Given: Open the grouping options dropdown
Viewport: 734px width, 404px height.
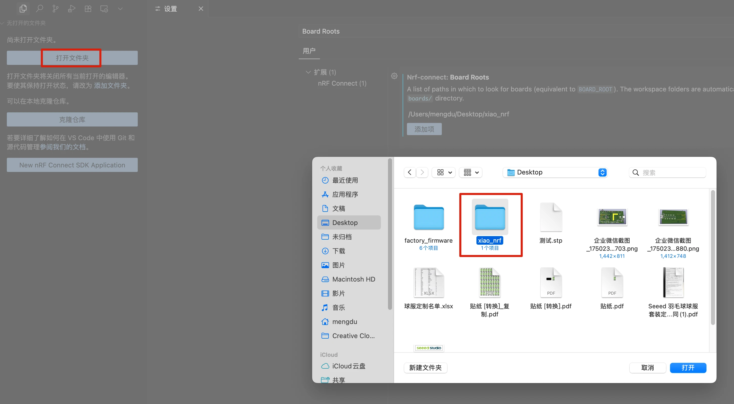Looking at the screenshot, I should coord(471,172).
